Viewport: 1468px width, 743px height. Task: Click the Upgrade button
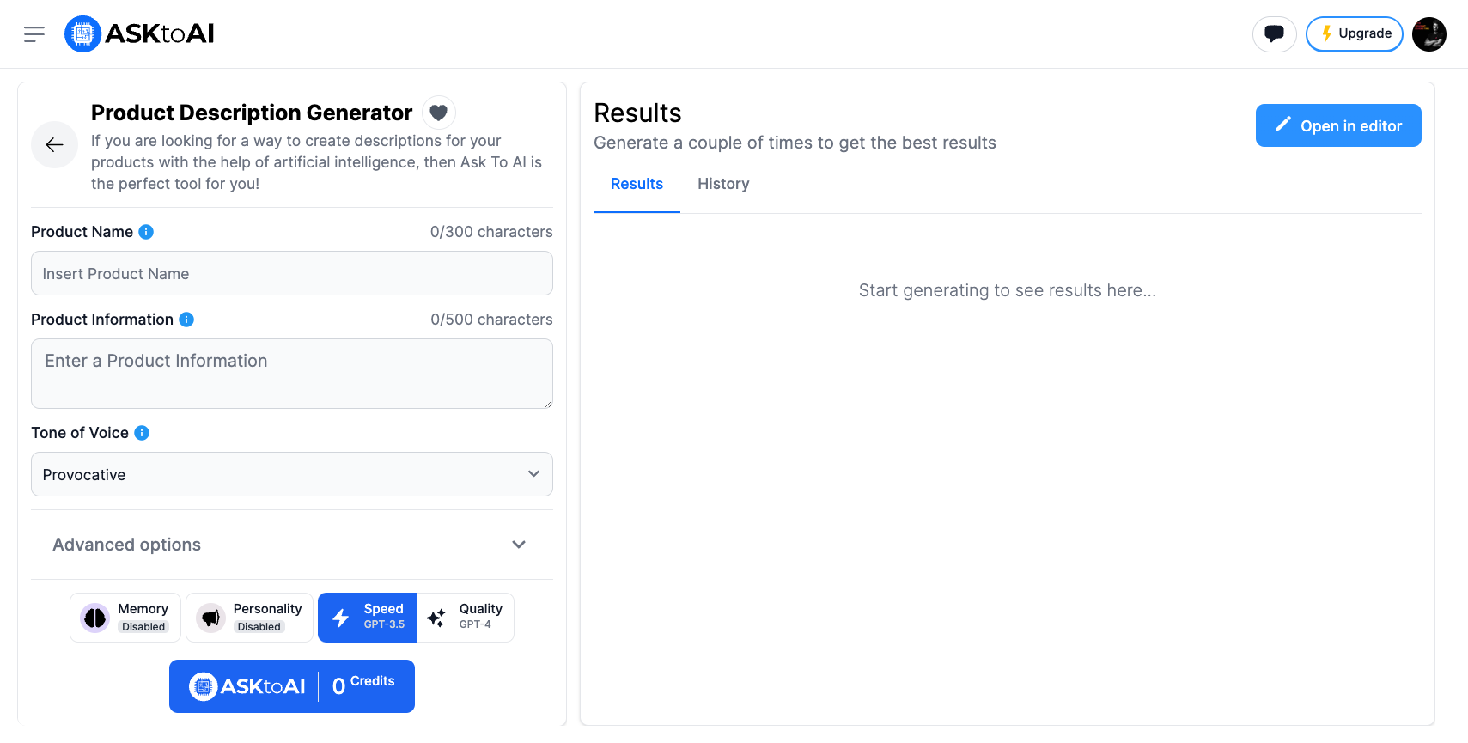point(1354,34)
